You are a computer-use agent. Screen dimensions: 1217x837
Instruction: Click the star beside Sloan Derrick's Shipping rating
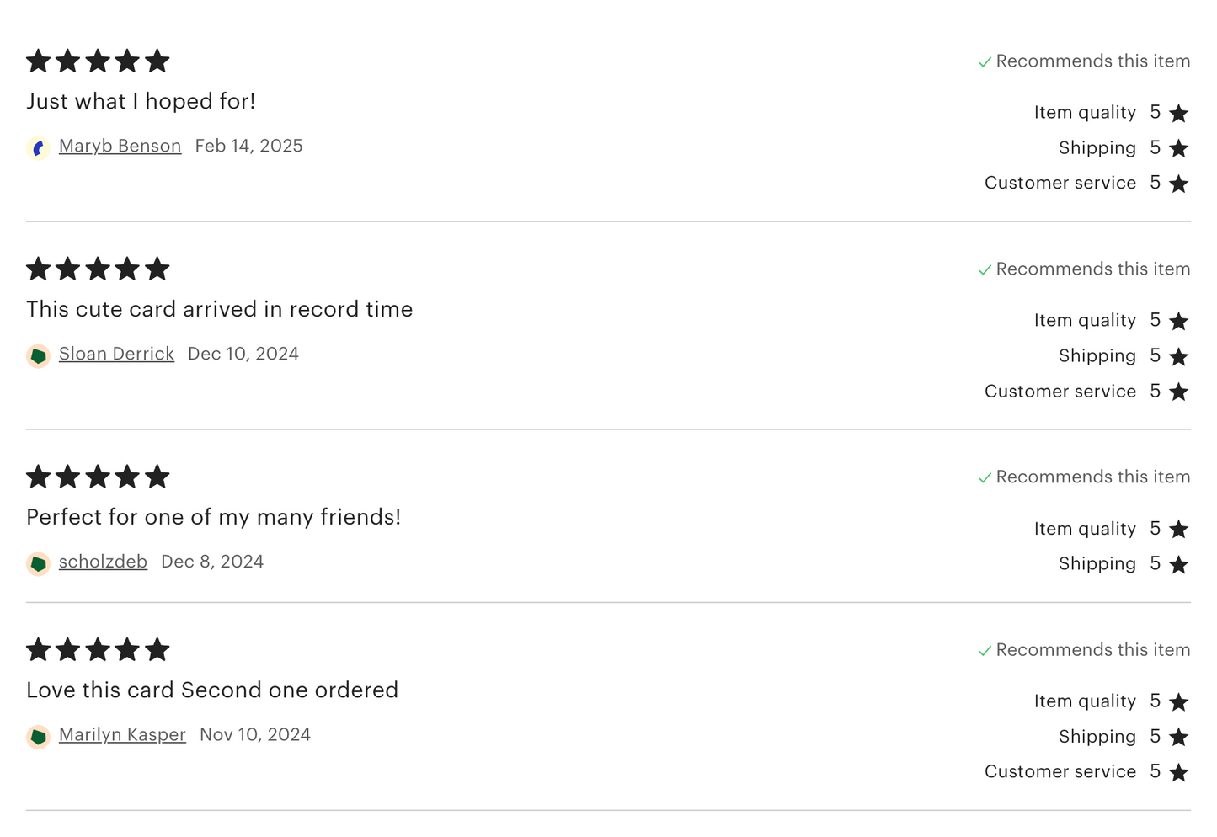point(1178,356)
